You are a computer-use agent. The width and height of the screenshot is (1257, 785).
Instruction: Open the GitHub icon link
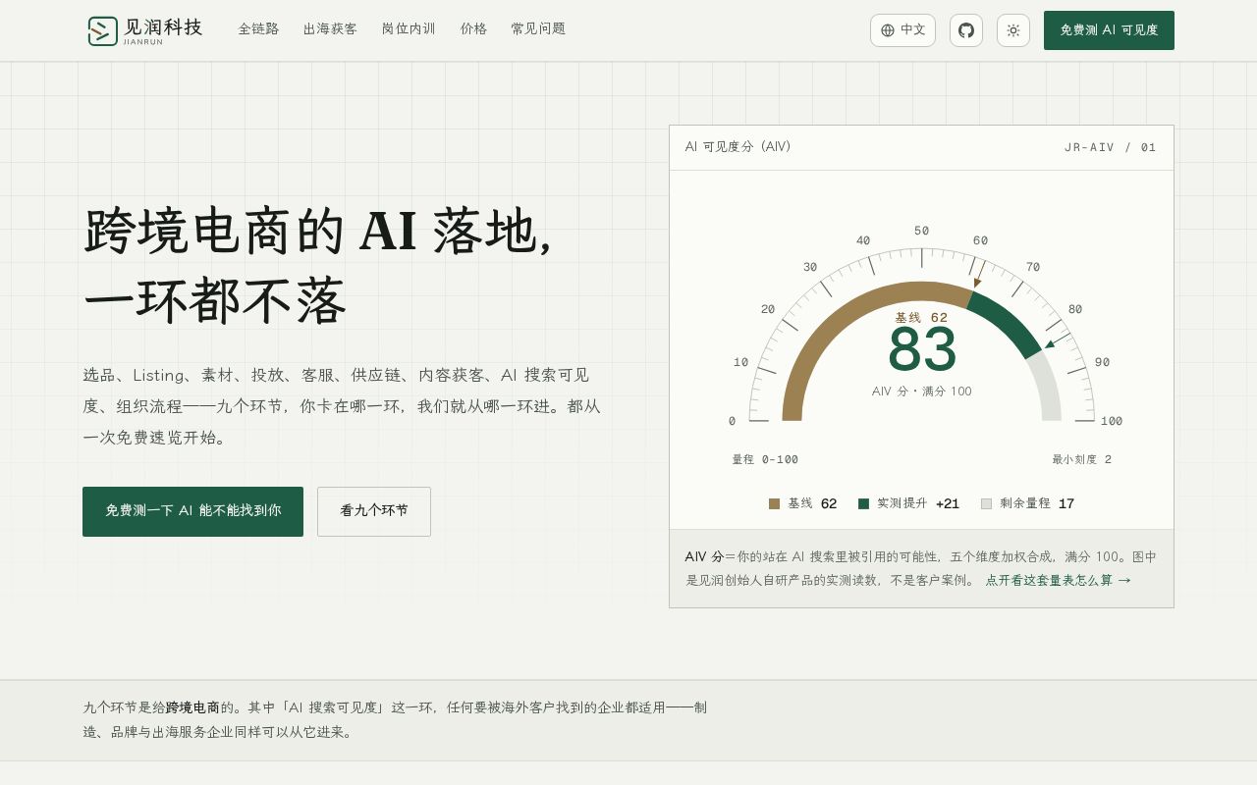click(x=966, y=30)
